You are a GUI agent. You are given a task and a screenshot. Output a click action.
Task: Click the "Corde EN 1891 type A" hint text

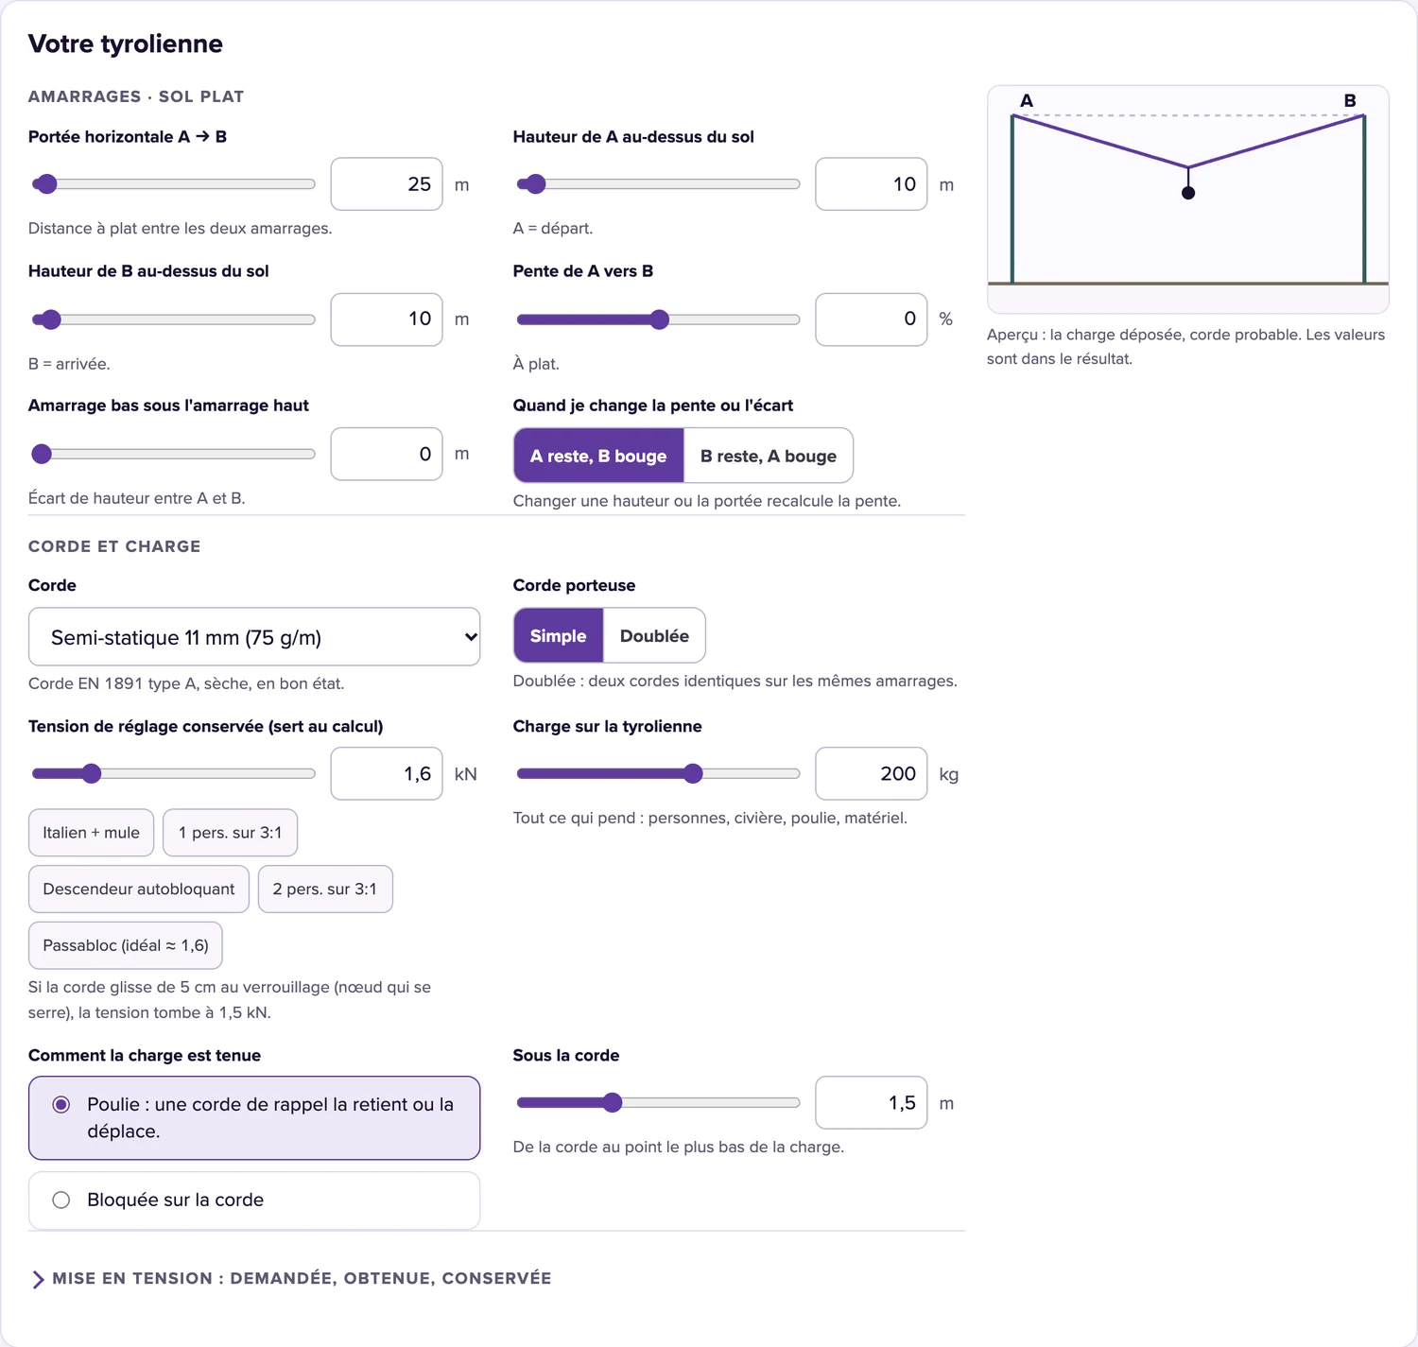click(x=186, y=683)
